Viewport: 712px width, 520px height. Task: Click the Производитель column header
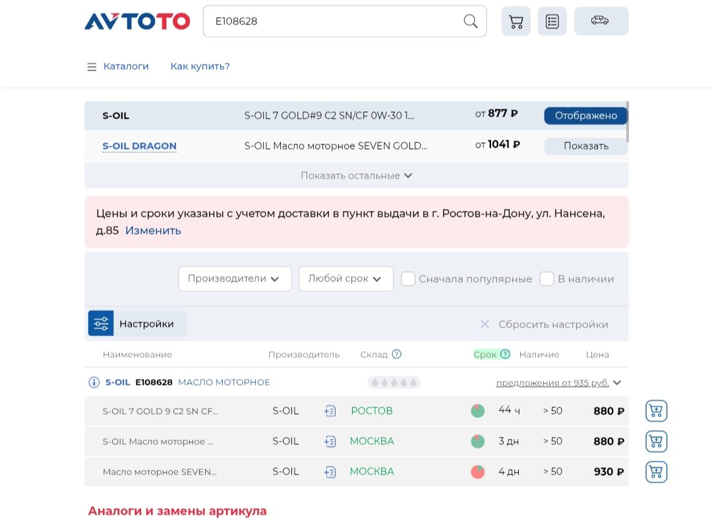[x=304, y=355]
